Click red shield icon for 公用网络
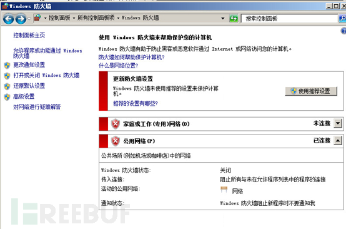The height and width of the screenshot is (229, 346). click(115, 141)
